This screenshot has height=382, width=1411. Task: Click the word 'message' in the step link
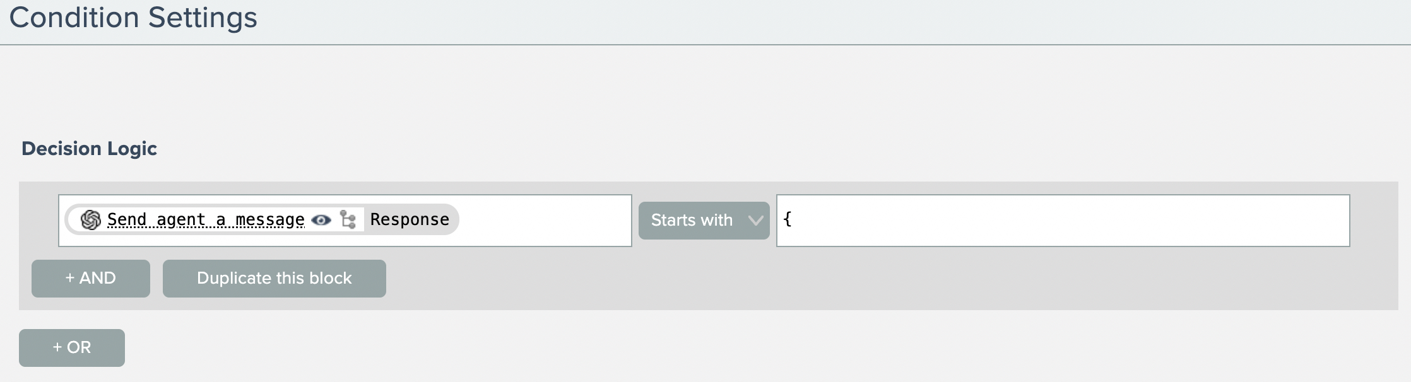[x=269, y=220]
